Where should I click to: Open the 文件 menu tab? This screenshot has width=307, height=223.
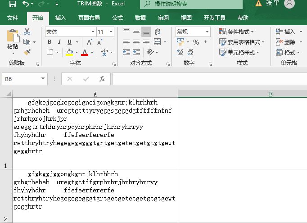[x=13, y=18]
